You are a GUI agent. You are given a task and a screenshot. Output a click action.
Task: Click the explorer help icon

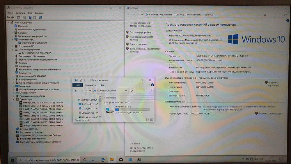pos(152,85)
